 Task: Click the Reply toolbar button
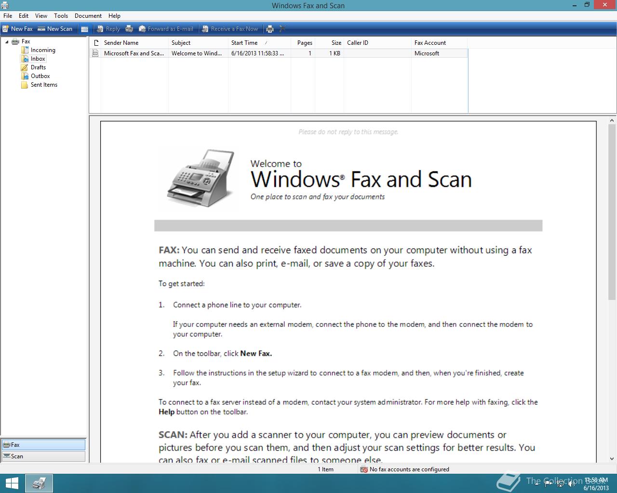[108, 29]
